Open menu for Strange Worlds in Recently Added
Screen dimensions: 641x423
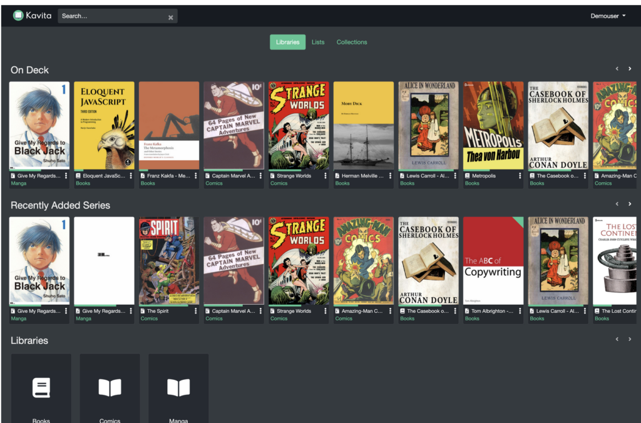pyautogui.click(x=326, y=311)
